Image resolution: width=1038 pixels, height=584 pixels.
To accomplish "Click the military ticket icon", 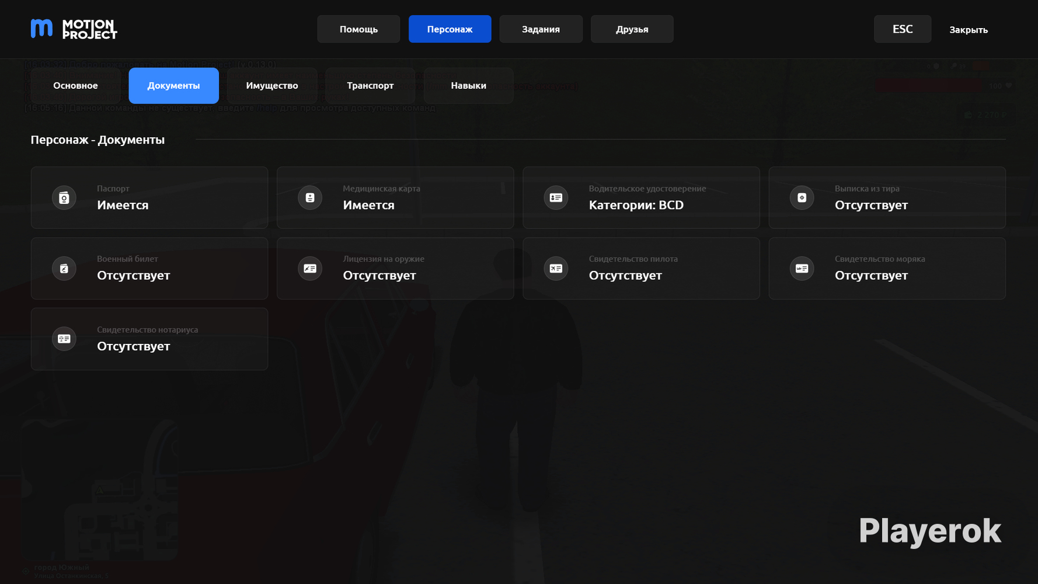I will [x=64, y=269].
